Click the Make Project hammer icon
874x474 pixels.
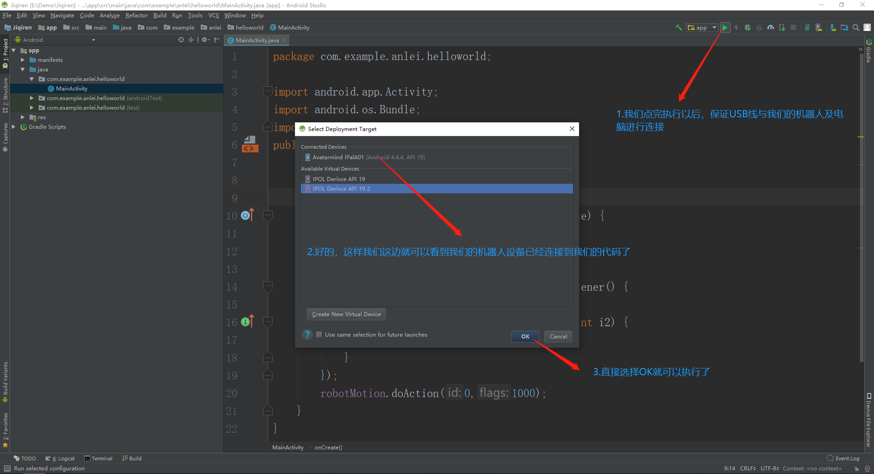click(x=678, y=28)
